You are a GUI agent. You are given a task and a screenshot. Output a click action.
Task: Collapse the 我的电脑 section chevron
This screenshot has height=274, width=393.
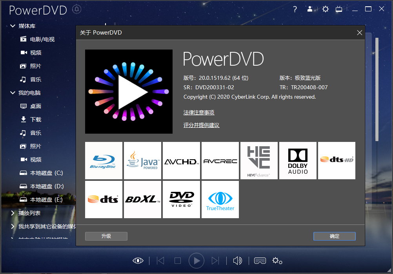(13, 93)
